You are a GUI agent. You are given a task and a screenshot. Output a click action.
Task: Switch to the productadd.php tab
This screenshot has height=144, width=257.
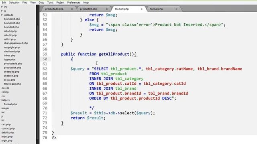54,9
